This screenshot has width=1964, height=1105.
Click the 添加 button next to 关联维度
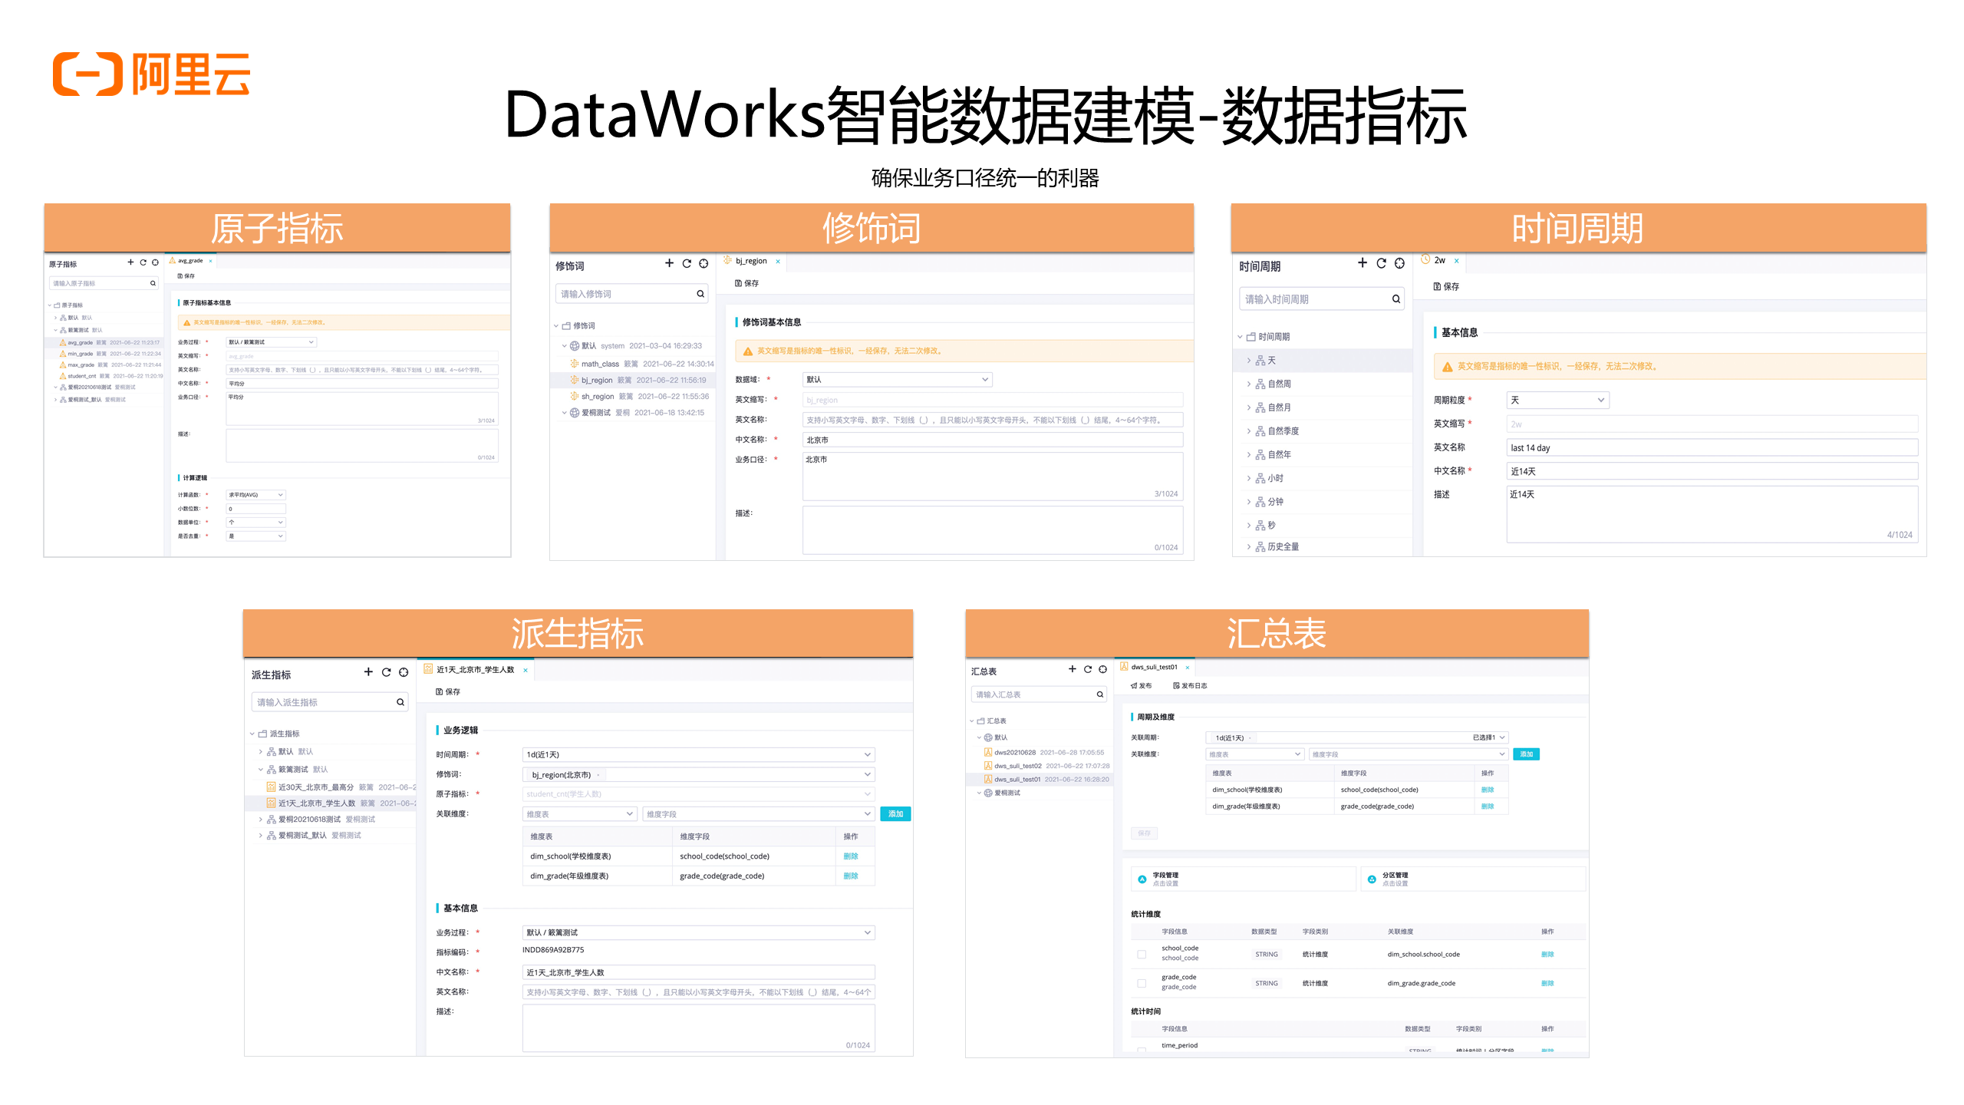click(895, 813)
